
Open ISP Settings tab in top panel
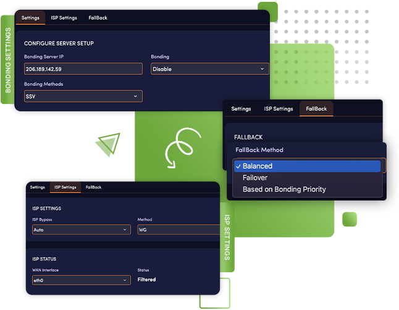64,18
